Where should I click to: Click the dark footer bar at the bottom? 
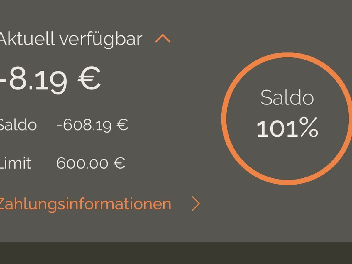point(176,253)
